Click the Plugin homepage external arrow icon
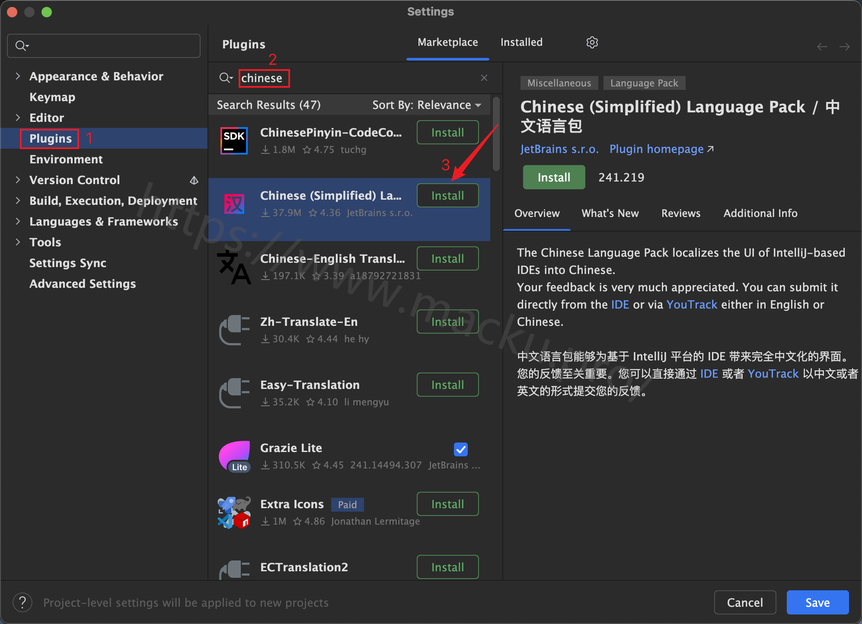The height and width of the screenshot is (624, 862). (x=710, y=149)
